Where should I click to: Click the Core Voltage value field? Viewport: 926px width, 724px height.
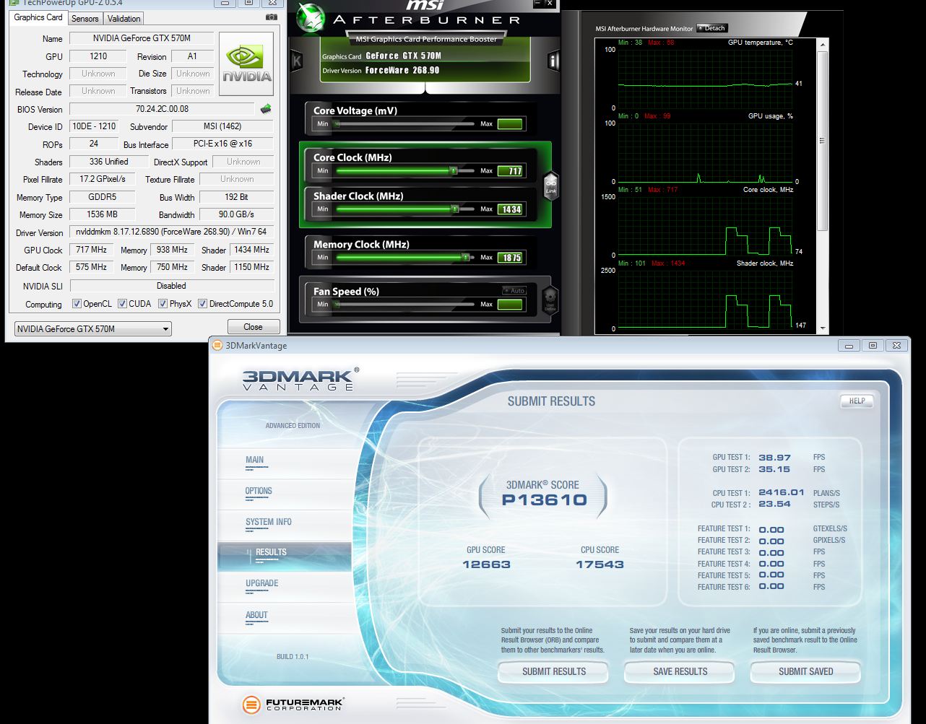[510, 124]
